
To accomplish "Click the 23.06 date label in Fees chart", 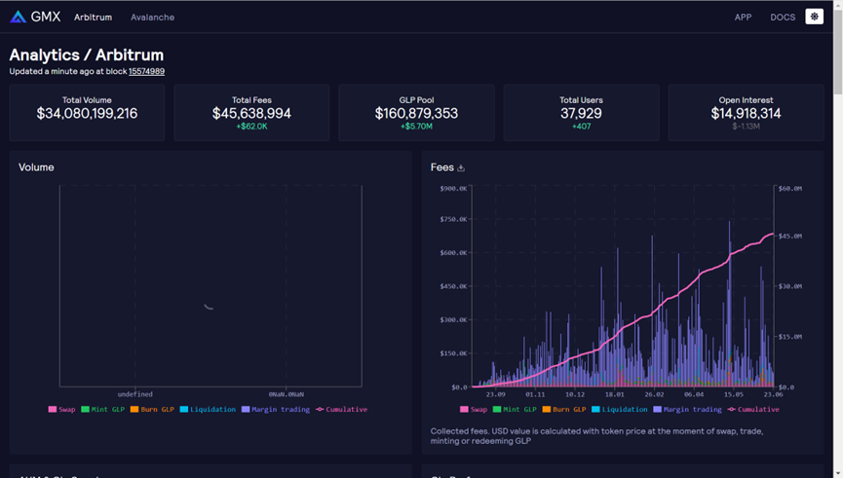I will [x=773, y=394].
